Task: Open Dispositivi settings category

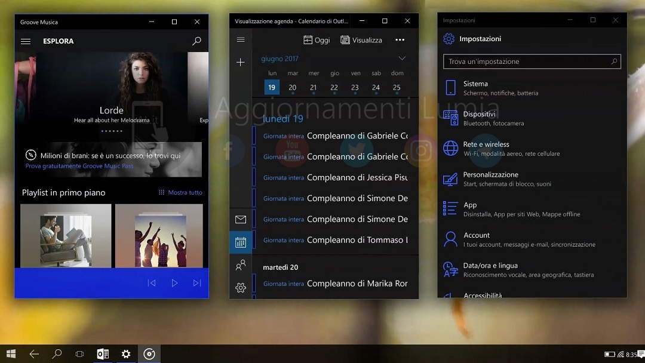Action: (532, 118)
